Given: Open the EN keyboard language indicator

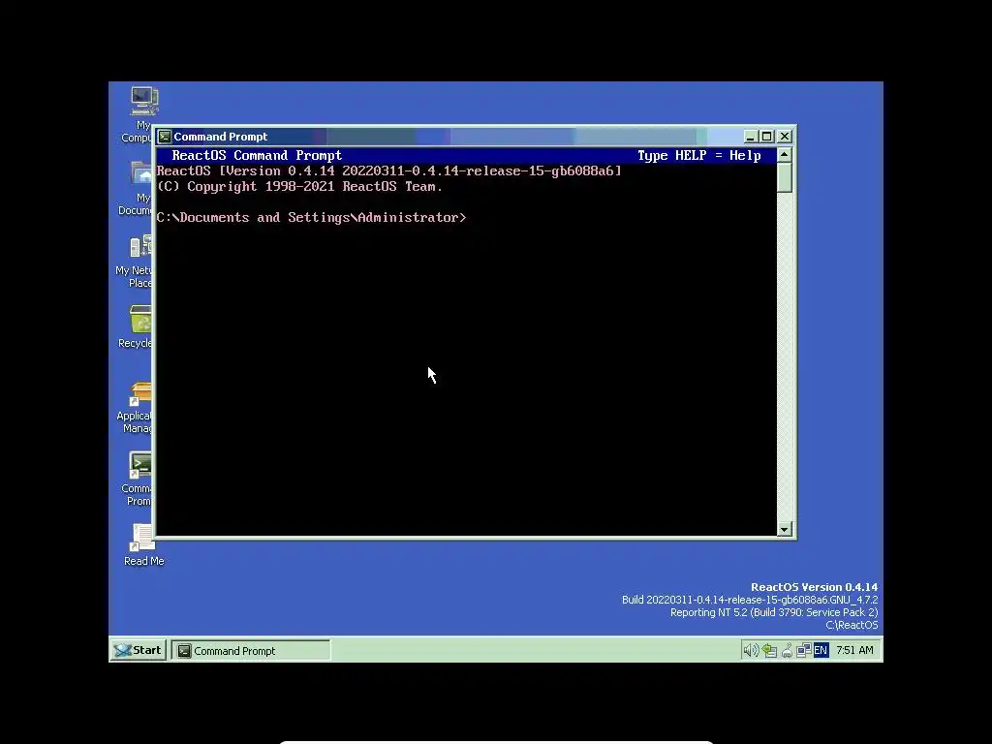Looking at the screenshot, I should click(x=821, y=650).
